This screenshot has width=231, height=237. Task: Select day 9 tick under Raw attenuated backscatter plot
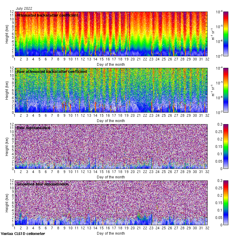click(x=64, y=116)
